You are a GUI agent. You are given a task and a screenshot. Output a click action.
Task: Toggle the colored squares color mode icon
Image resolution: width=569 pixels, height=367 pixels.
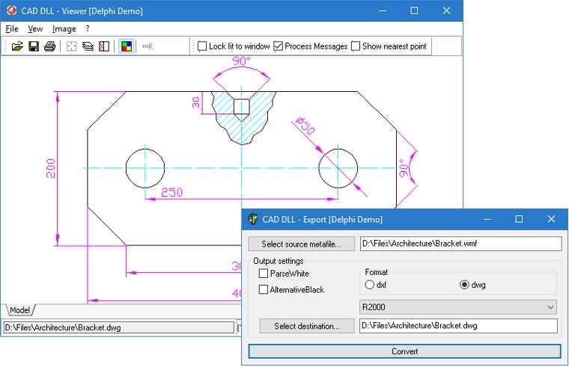tap(127, 46)
